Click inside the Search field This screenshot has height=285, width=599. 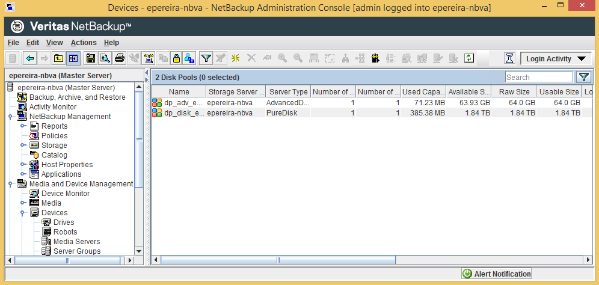tap(539, 77)
